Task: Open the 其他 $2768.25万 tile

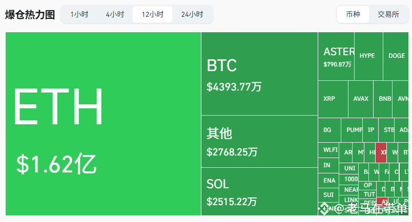Action: [x=260, y=142]
